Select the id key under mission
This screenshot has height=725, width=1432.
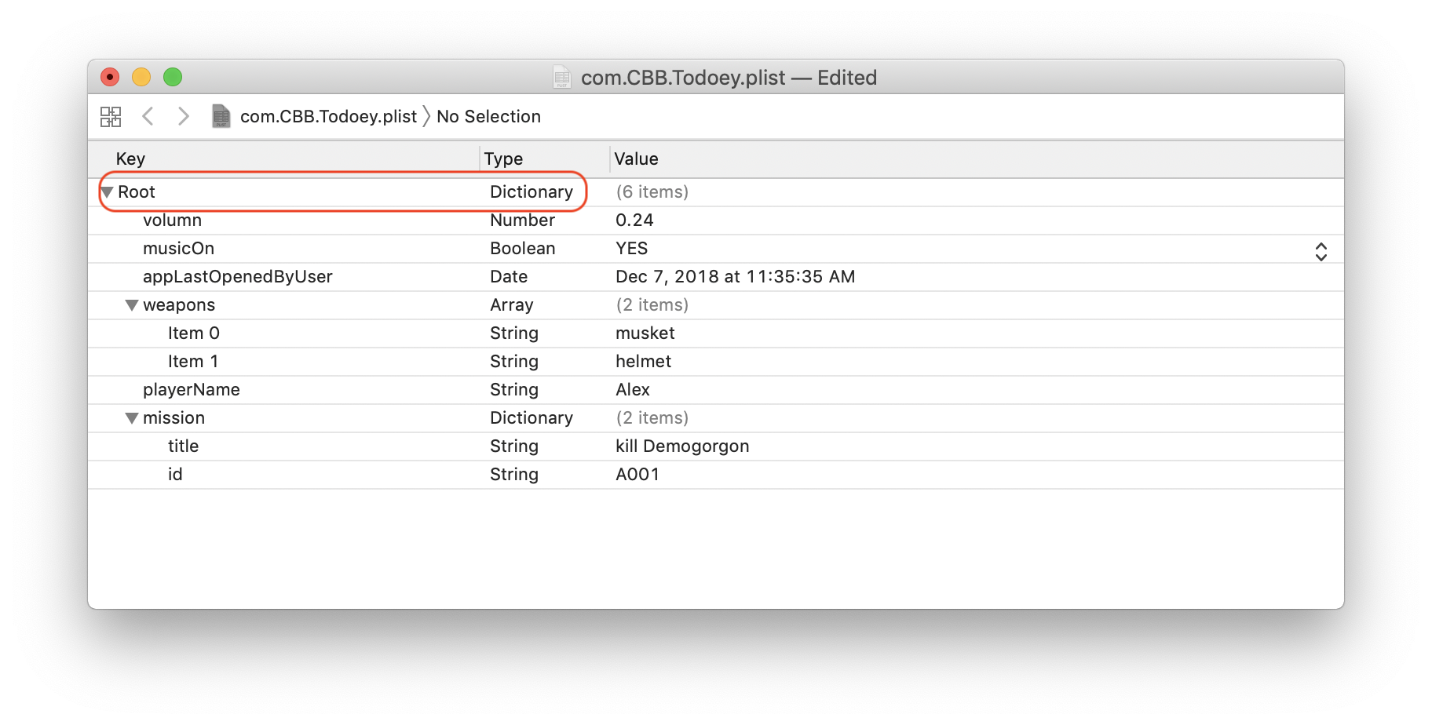coord(175,474)
